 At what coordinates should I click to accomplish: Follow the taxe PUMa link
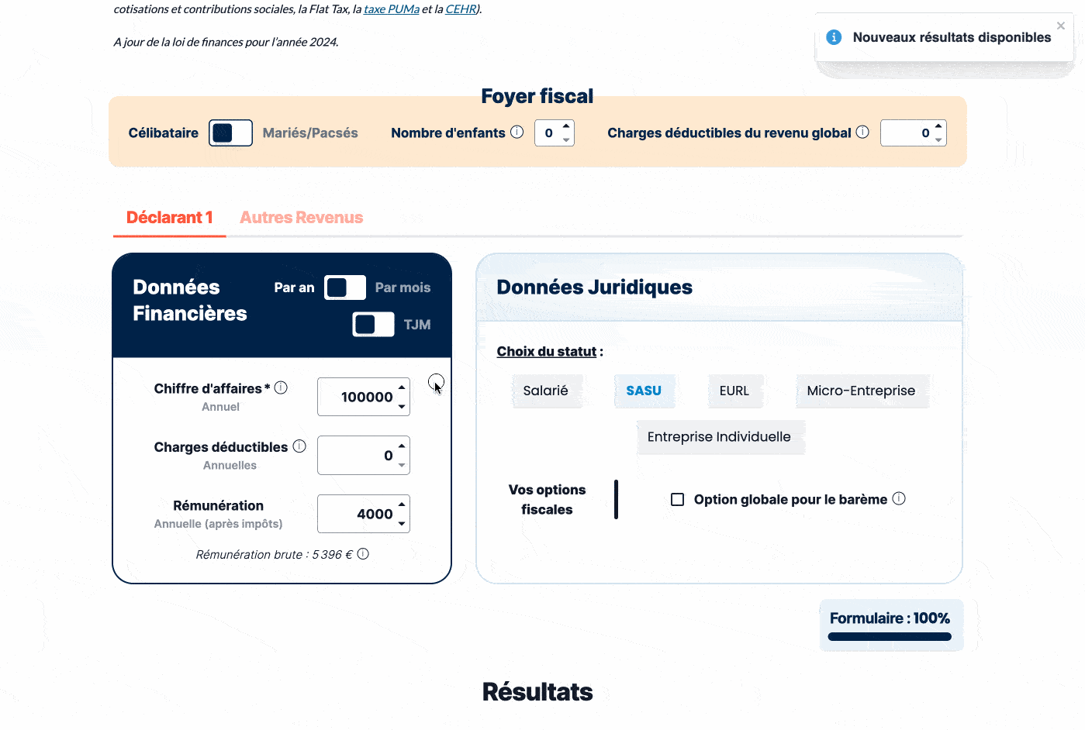[x=390, y=9]
